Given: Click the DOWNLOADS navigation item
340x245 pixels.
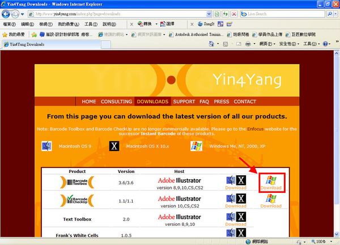Looking at the screenshot, I should [152, 102].
